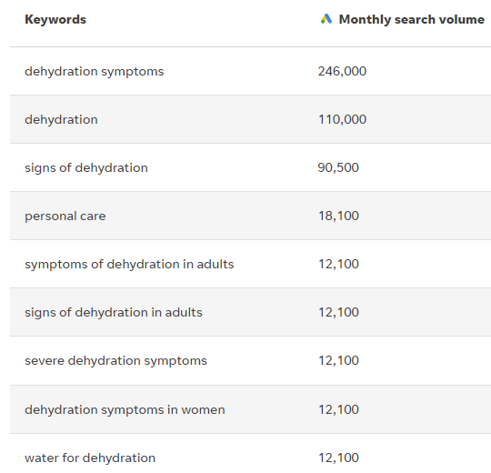
Task: Click volume for 'symptoms of dehydration in adults'
Action: coord(338,264)
